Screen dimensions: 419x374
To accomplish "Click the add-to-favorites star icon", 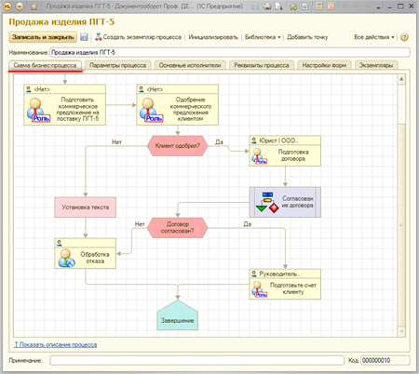I will [x=293, y=7].
